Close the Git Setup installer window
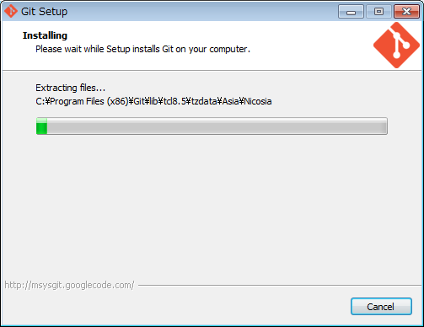Image resolution: width=424 pixels, height=327 pixels. click(x=406, y=12)
